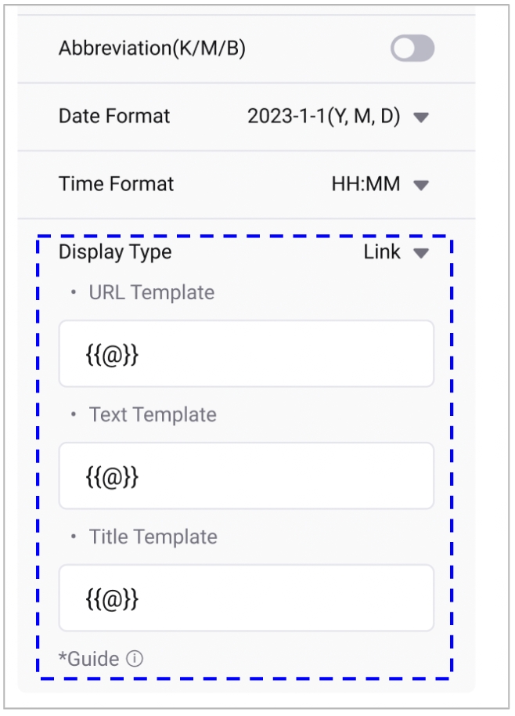
Task: Select the 2023-1-1(Y, M, D) date value
Action: pyautogui.click(x=324, y=117)
